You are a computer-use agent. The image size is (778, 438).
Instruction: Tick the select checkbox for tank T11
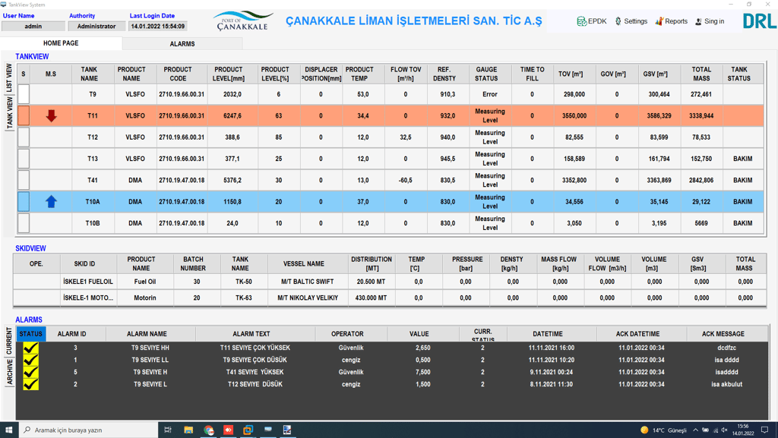click(x=24, y=115)
